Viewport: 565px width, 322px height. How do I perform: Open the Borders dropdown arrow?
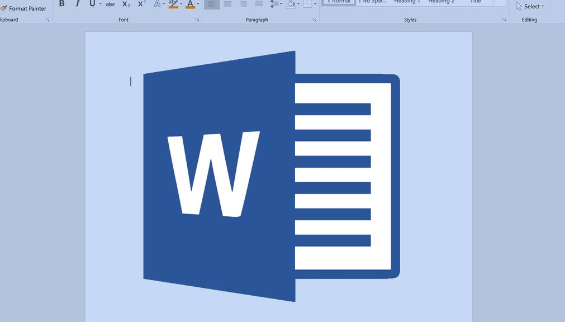click(x=315, y=4)
